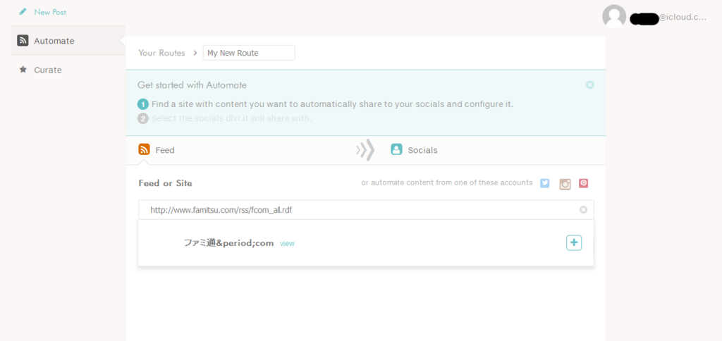Click the Socials person icon
This screenshot has width=722, height=341.
(x=396, y=149)
